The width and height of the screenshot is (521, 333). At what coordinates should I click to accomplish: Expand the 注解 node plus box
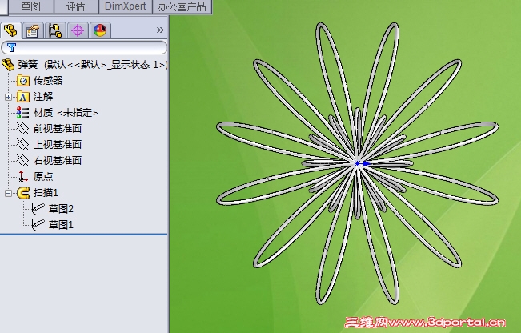point(8,97)
